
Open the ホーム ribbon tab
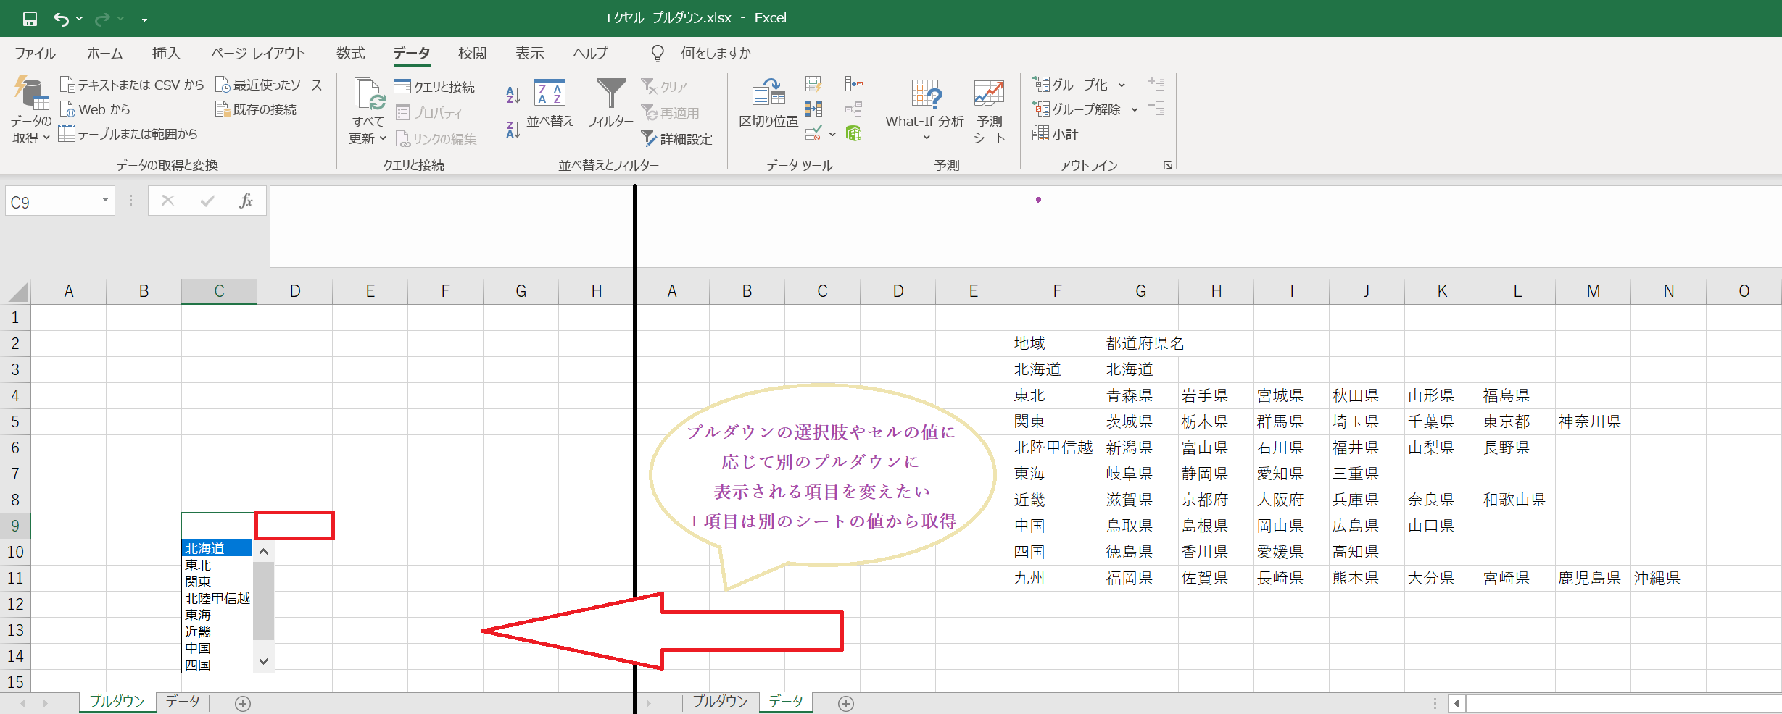(x=104, y=53)
